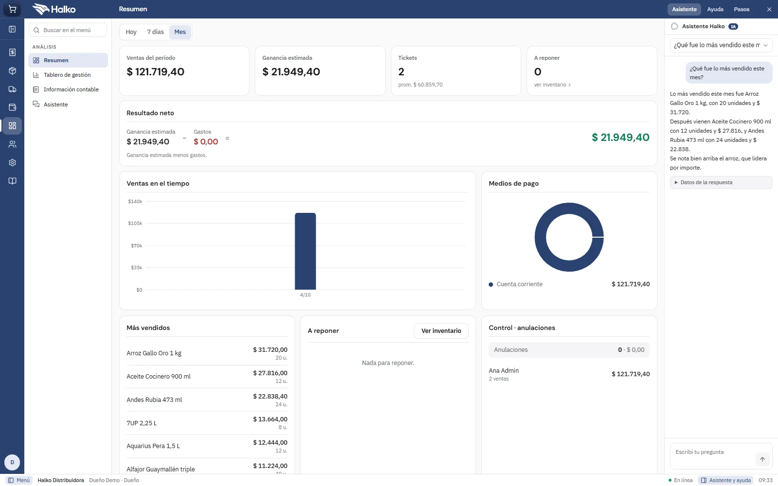
Task: Expand Datos de la respuesta
Action: (721, 182)
